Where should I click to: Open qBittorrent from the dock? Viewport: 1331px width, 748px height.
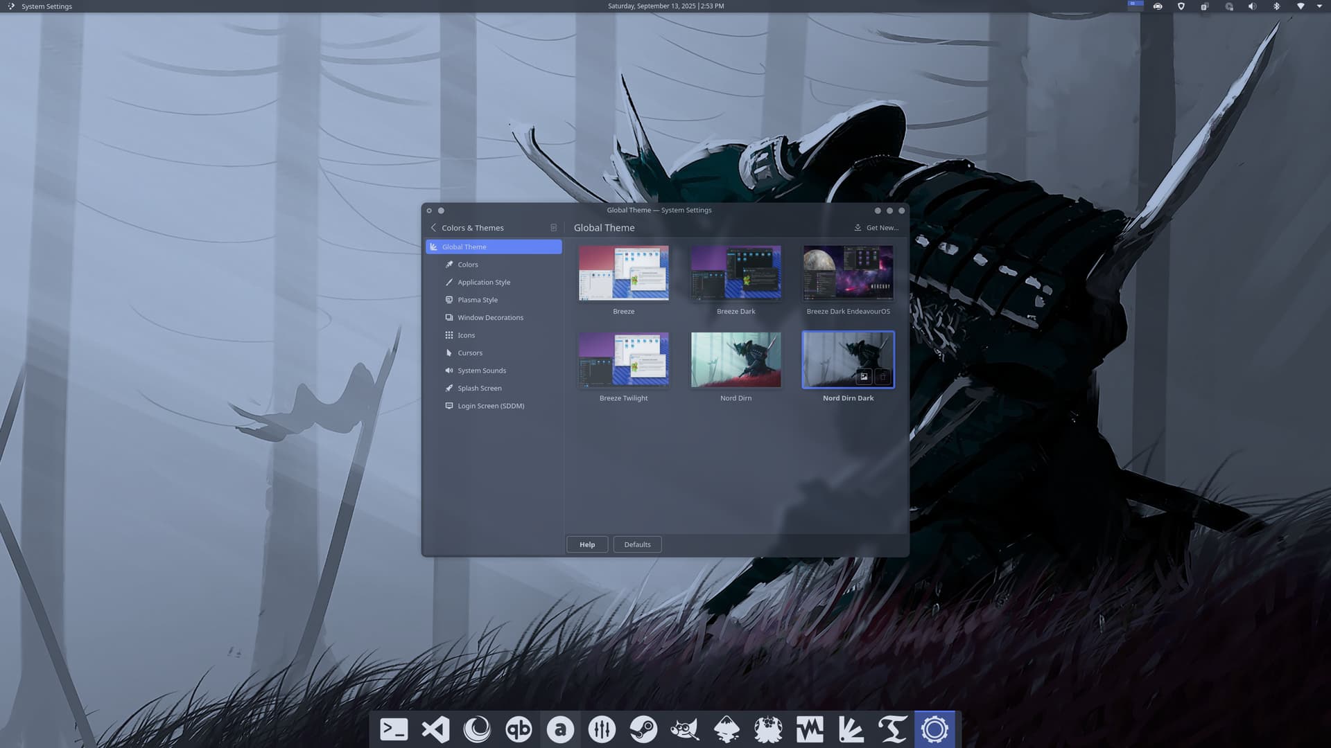[519, 729]
